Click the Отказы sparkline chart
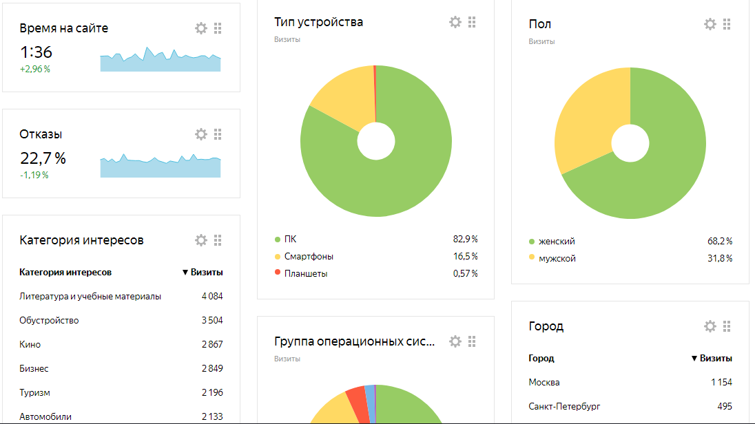Screen dimensions: 755x424 [x=161, y=166]
